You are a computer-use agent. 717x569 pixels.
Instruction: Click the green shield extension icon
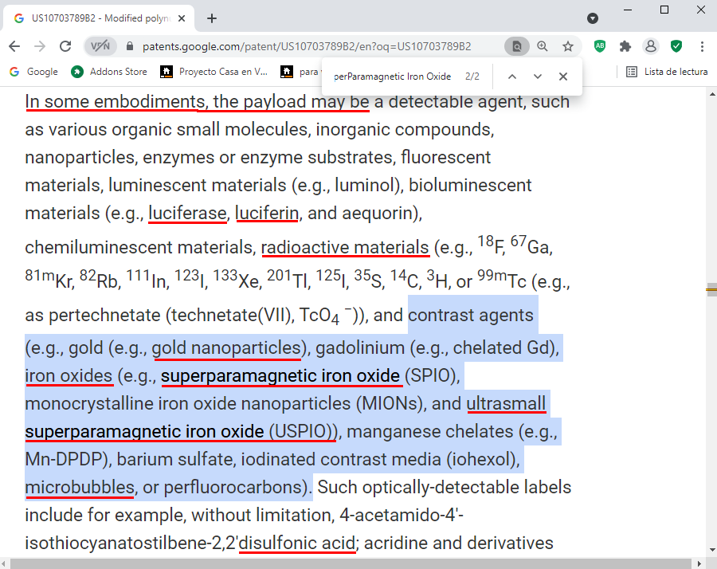(676, 46)
